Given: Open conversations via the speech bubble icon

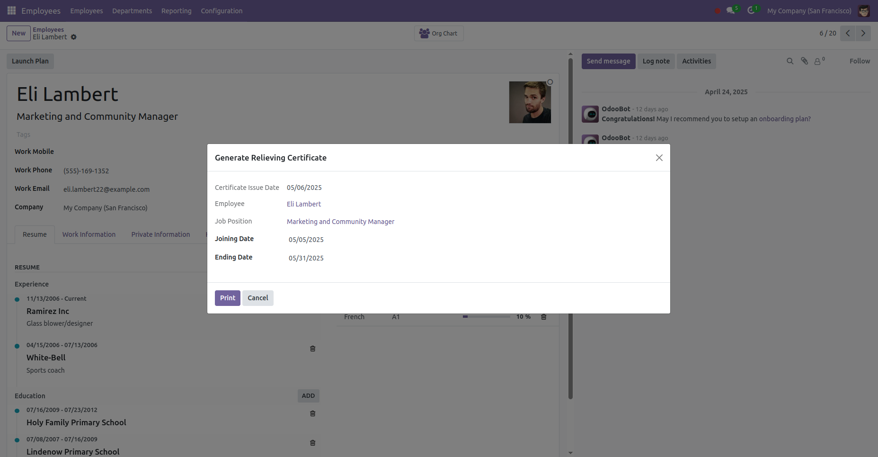Looking at the screenshot, I should coord(730,10).
